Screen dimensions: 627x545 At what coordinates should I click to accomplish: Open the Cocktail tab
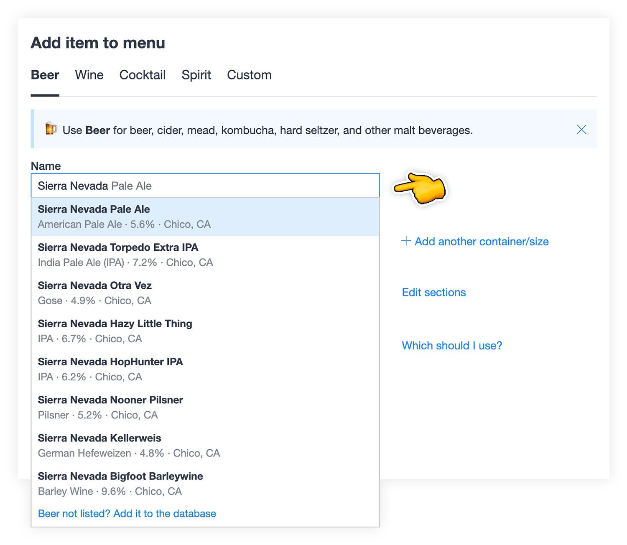142,75
